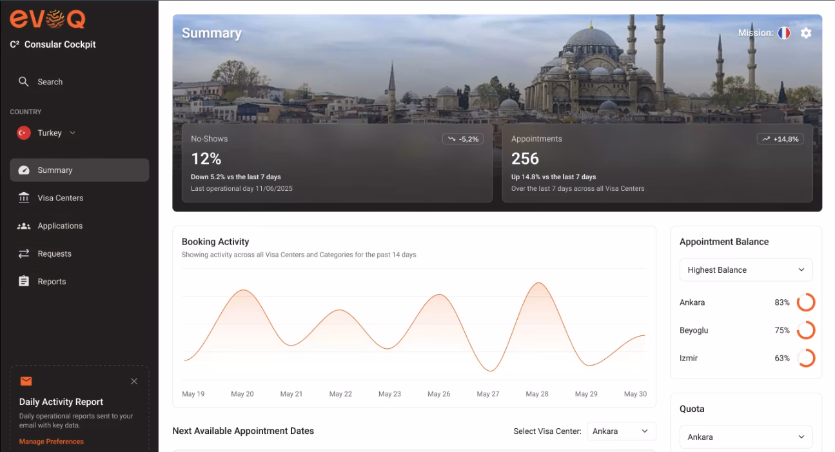Click the Reports clipboard icon
This screenshot has width=835, height=452.
coord(24,281)
